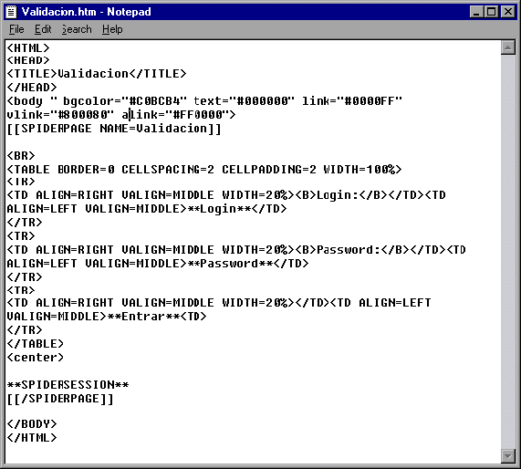Image resolution: width=521 pixels, height=469 pixels.
Task: Click <B>Login:</B> text
Action: [x=341, y=195]
